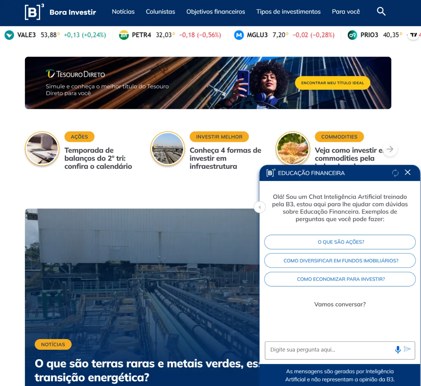The width and height of the screenshot is (421, 386).
Task: Open the Para você menu
Action: pyautogui.click(x=346, y=12)
